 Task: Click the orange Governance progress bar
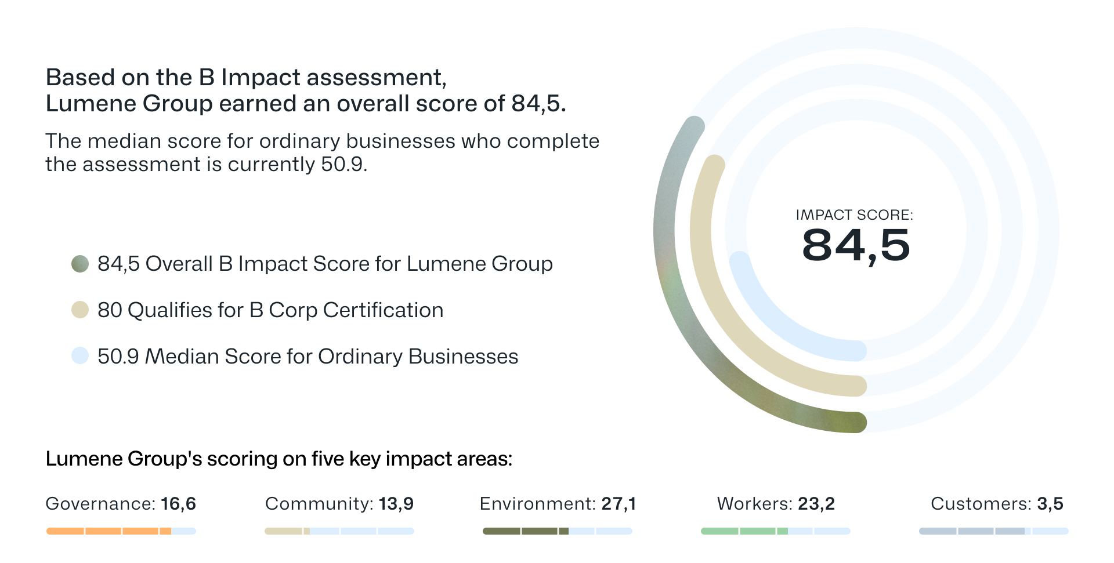click(x=108, y=531)
